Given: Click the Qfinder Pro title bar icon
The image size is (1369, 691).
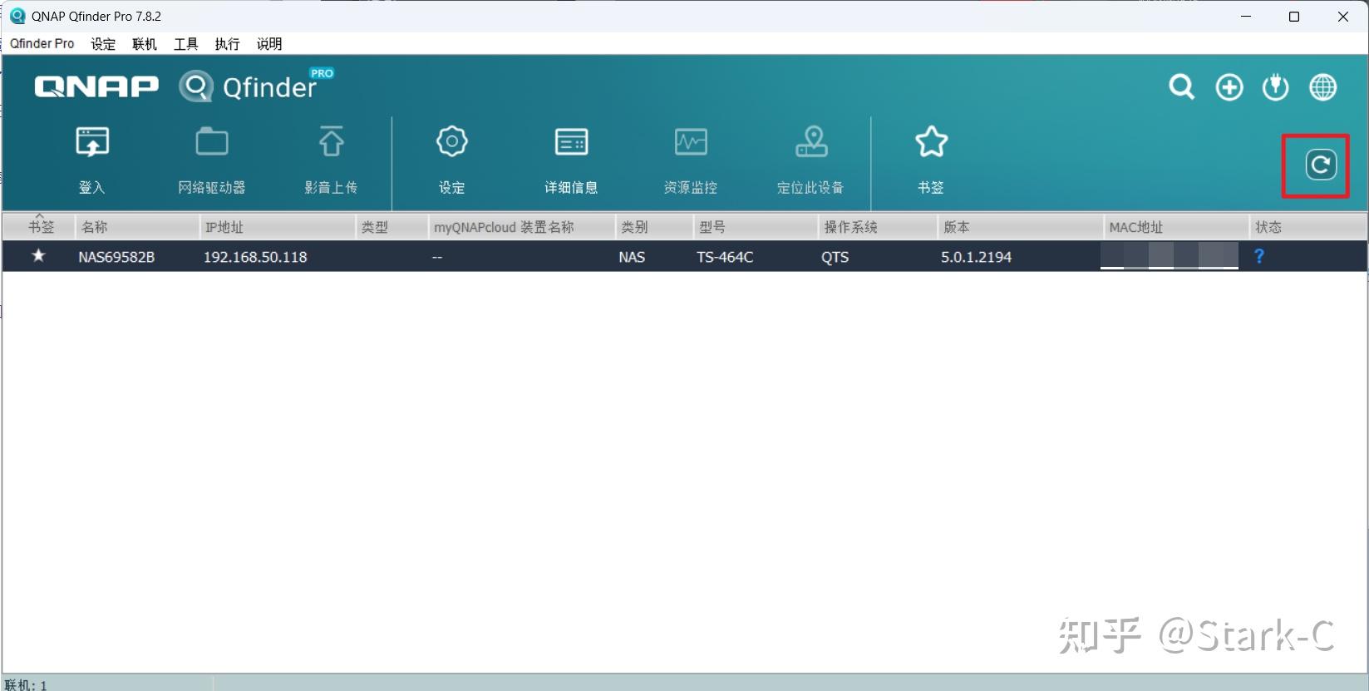Looking at the screenshot, I should click(17, 16).
